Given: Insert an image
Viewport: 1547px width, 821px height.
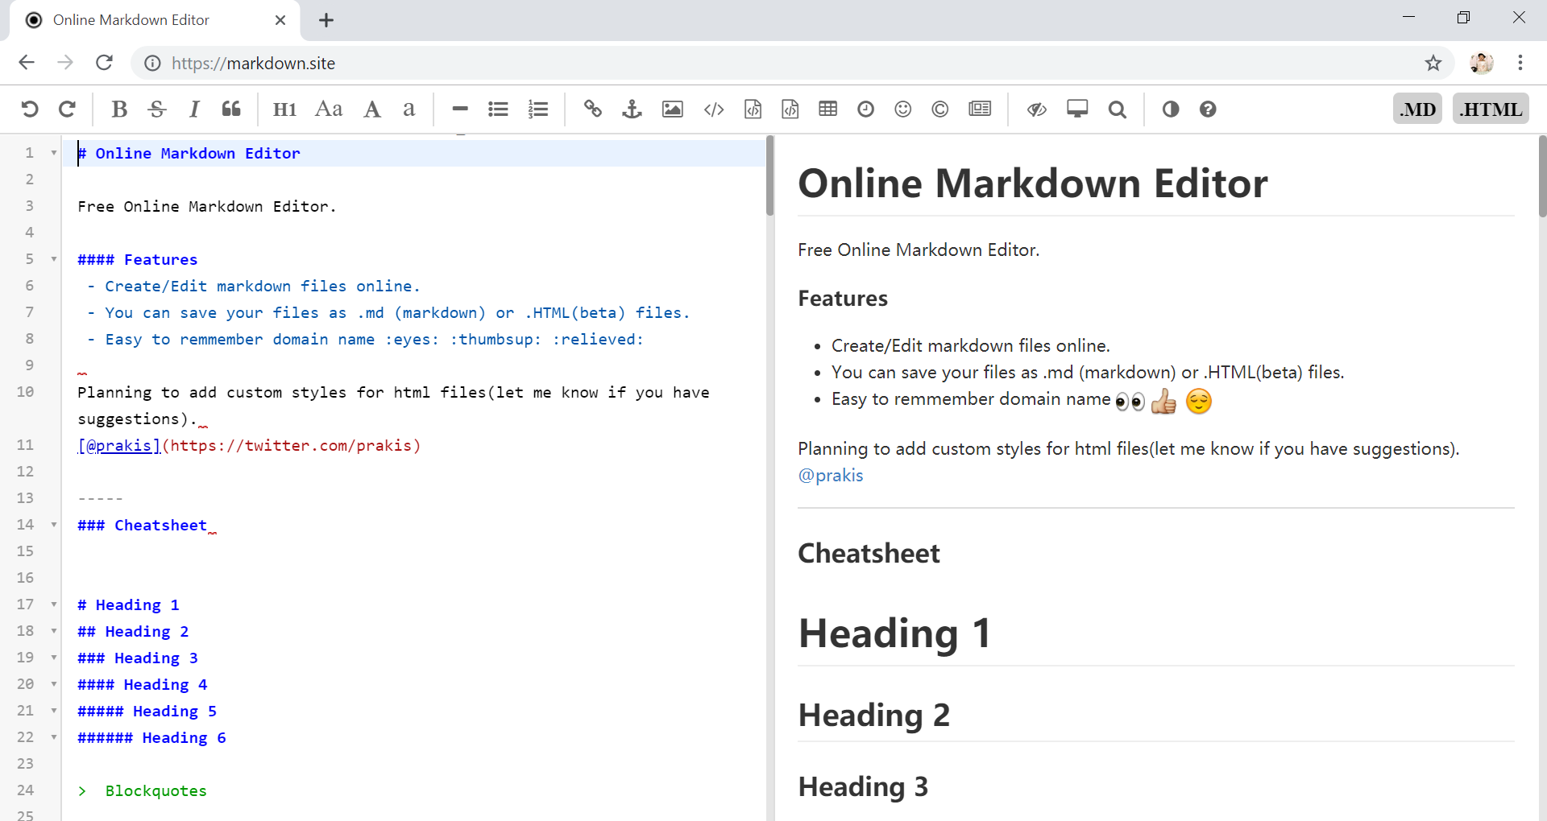Looking at the screenshot, I should (672, 109).
